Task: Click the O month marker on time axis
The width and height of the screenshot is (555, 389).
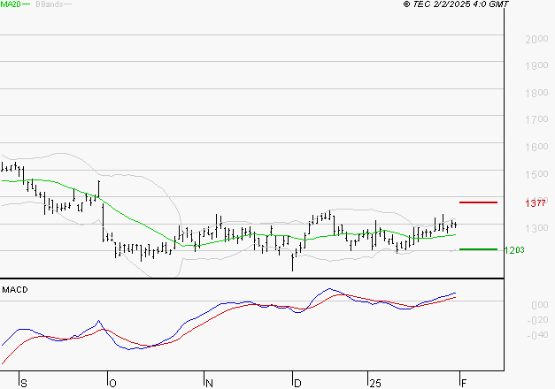Action: pyautogui.click(x=112, y=384)
